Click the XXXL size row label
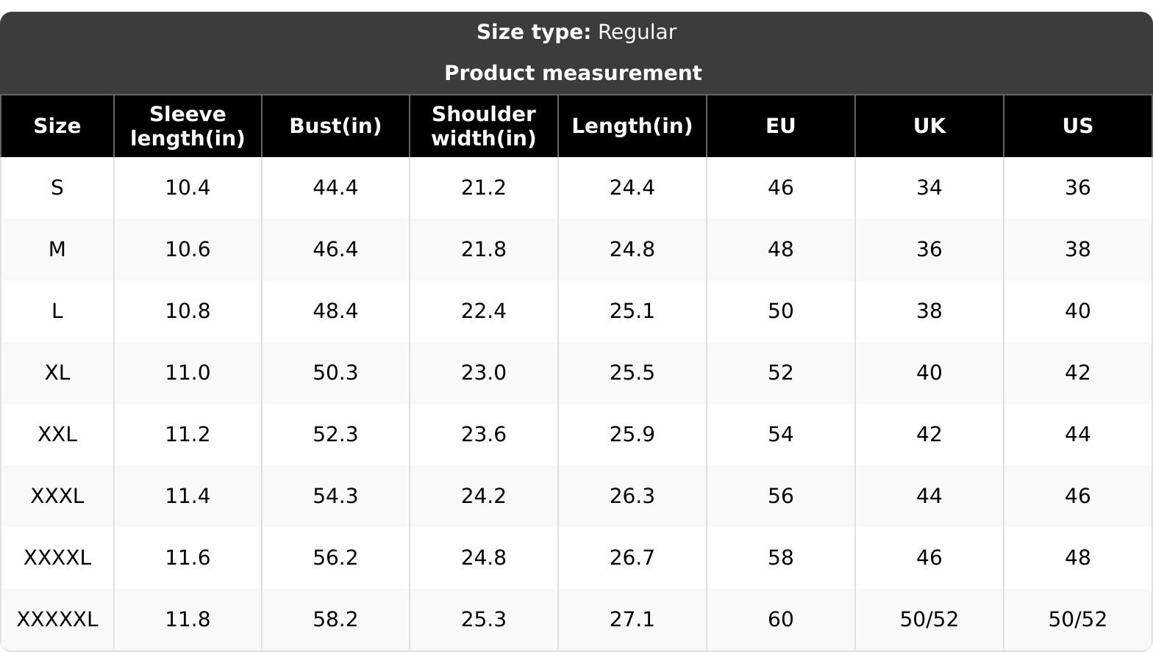The width and height of the screenshot is (1153, 652). pyautogui.click(x=57, y=496)
